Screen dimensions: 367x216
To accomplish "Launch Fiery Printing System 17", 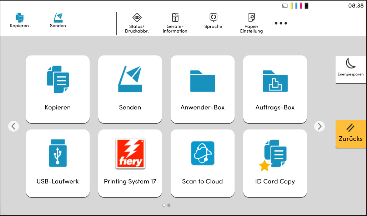I will click(130, 163).
